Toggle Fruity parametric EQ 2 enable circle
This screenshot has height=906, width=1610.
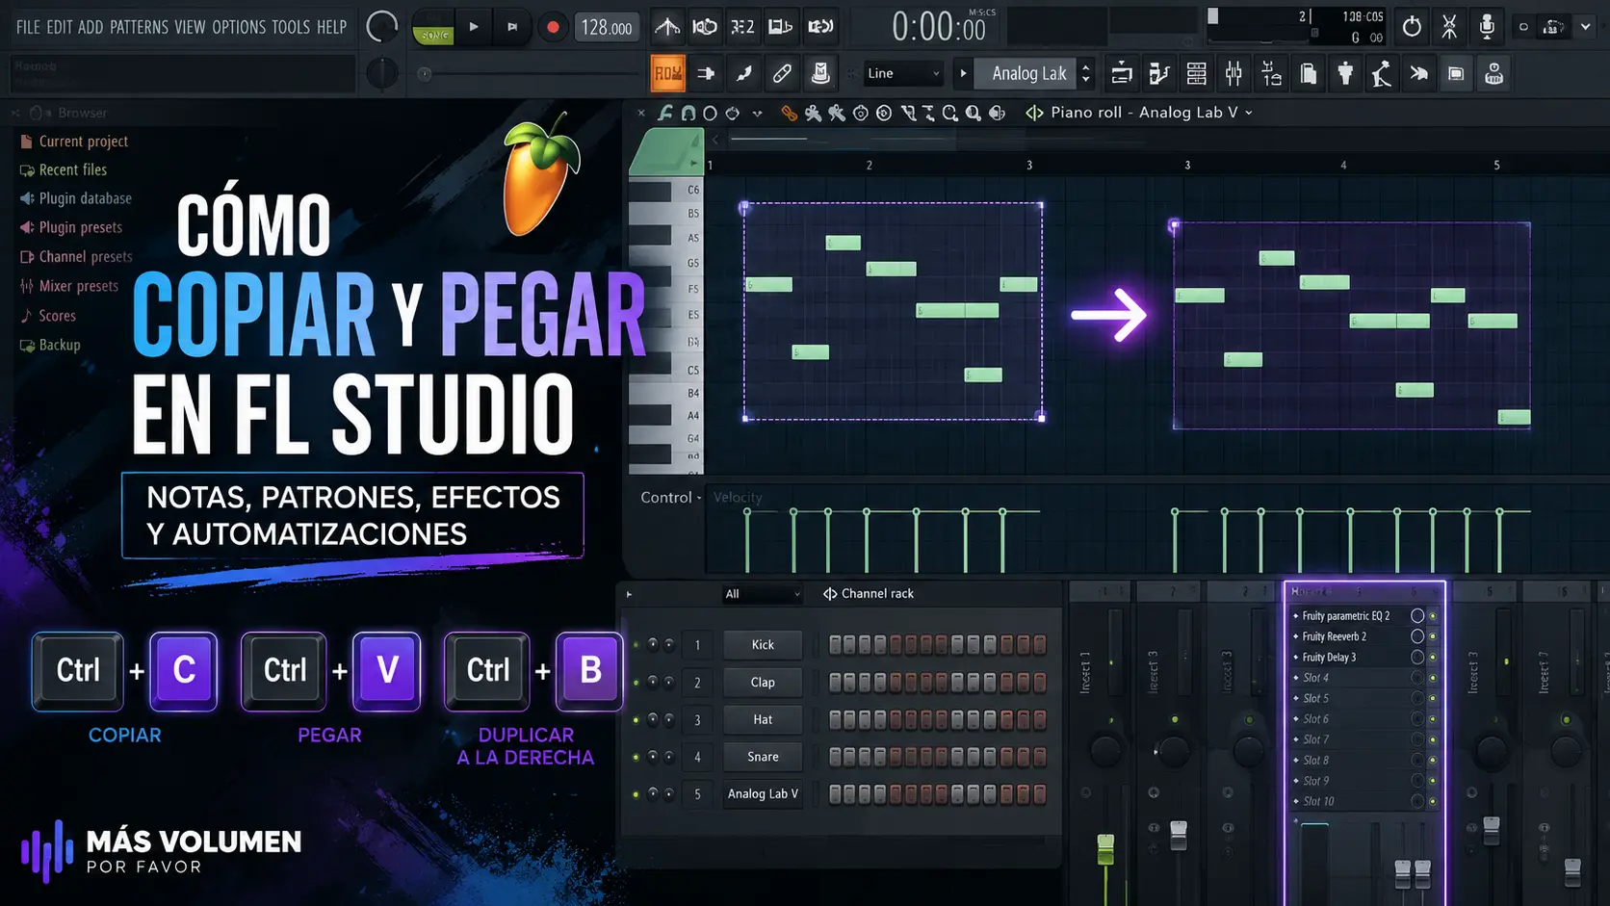(1417, 615)
